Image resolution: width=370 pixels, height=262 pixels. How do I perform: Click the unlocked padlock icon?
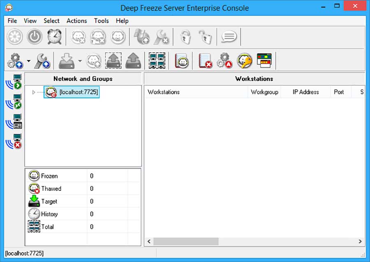(205, 37)
